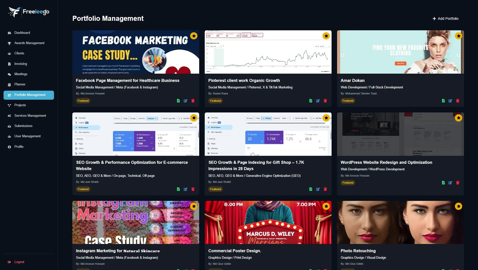Toggle featured star on WordPress Redesign card
Screen dimensions: 478x270
click(x=458, y=118)
